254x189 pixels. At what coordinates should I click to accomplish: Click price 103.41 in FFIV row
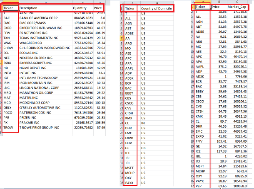219,141
